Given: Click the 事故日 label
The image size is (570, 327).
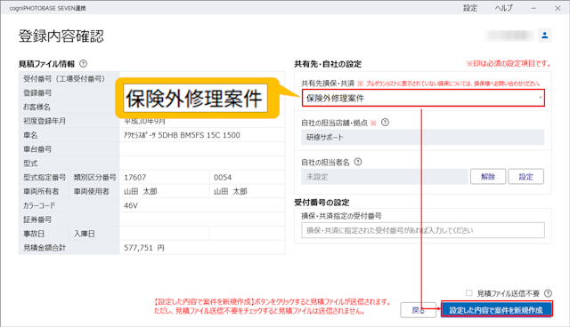Looking at the screenshot, I should (34, 234).
